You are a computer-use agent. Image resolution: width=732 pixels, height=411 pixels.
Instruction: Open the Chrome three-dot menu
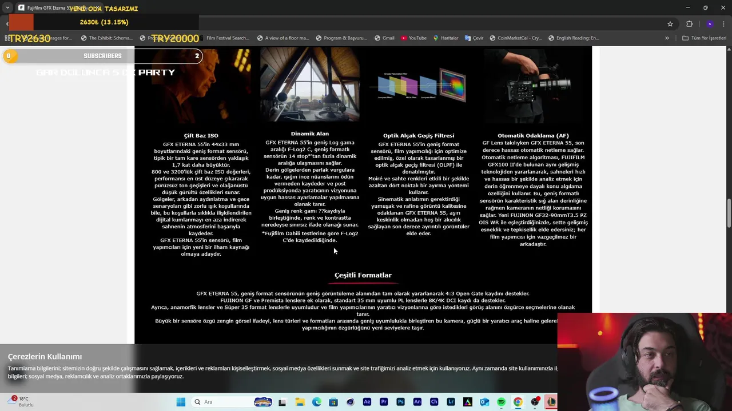pyautogui.click(x=723, y=24)
